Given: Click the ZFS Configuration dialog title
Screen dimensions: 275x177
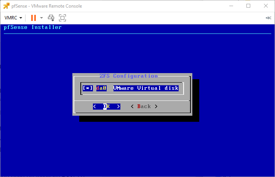Looking at the screenshot, I should (x=128, y=76).
